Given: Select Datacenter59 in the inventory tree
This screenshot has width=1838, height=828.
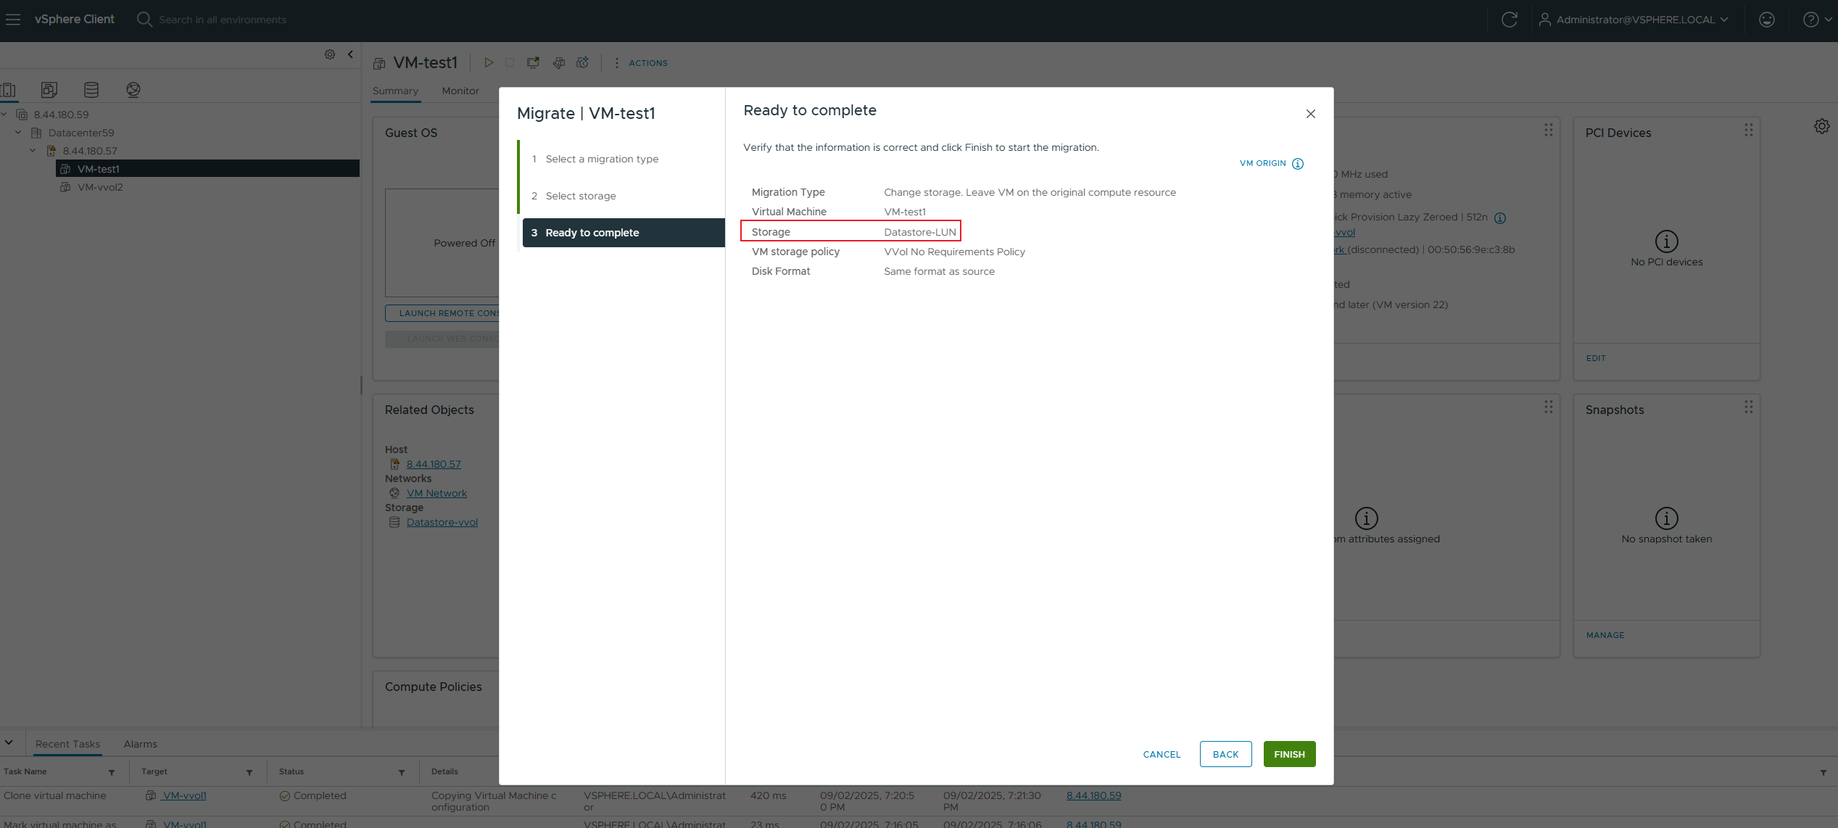Looking at the screenshot, I should click(80, 133).
